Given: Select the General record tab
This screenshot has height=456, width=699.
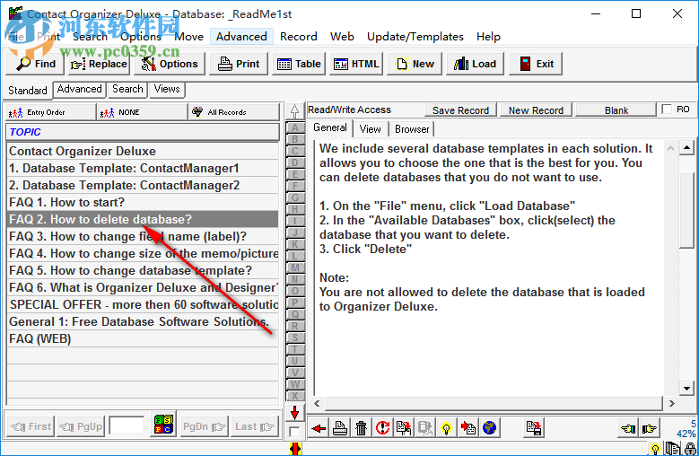Looking at the screenshot, I should click(330, 128).
